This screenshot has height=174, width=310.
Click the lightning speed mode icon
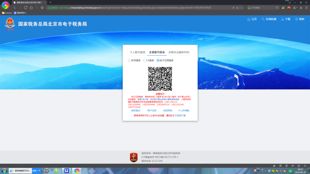[233, 8]
